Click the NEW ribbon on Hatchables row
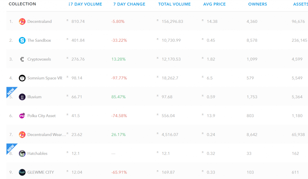Viewport: 308px width, 179px height. click(11, 147)
